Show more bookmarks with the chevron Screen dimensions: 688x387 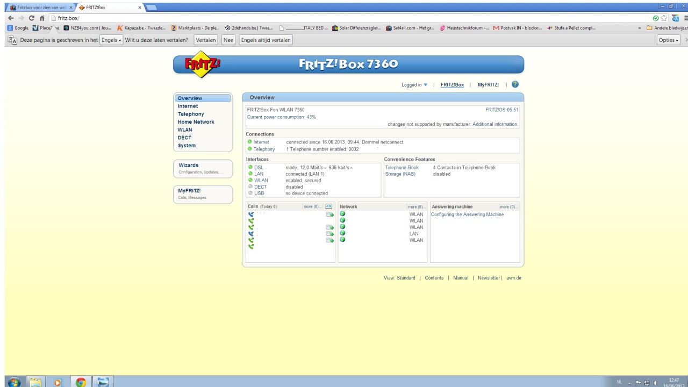click(x=639, y=28)
